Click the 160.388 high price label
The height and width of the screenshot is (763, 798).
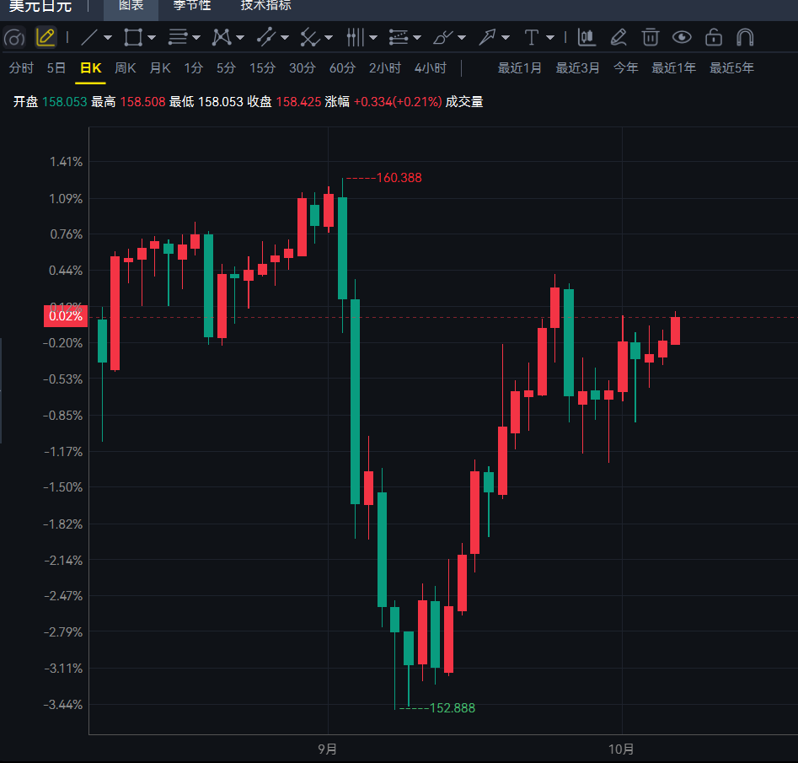(399, 178)
